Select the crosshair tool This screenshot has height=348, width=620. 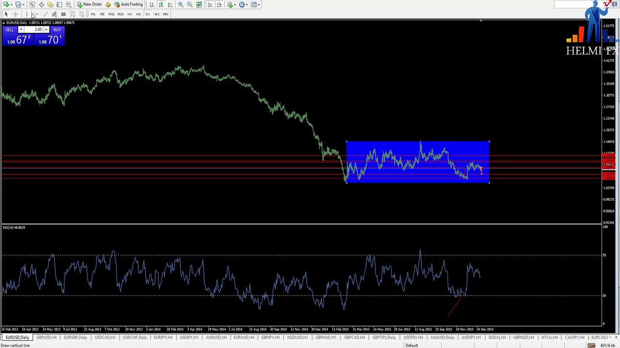coord(15,14)
